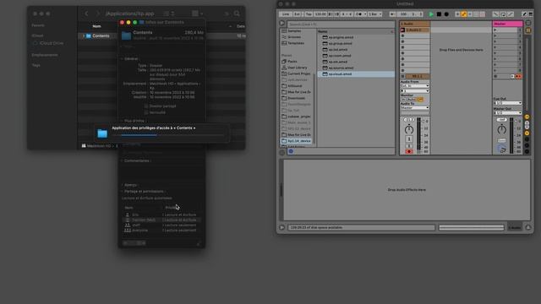Open the Cue Out dropdown
541x304 pixels.
(x=507, y=103)
